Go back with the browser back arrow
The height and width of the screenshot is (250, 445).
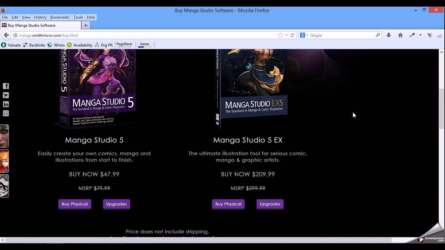click(x=6, y=35)
